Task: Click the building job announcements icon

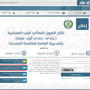Action: tap(24, 53)
